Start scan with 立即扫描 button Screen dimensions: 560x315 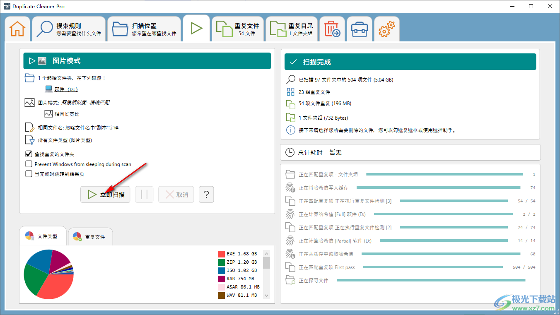pos(105,194)
